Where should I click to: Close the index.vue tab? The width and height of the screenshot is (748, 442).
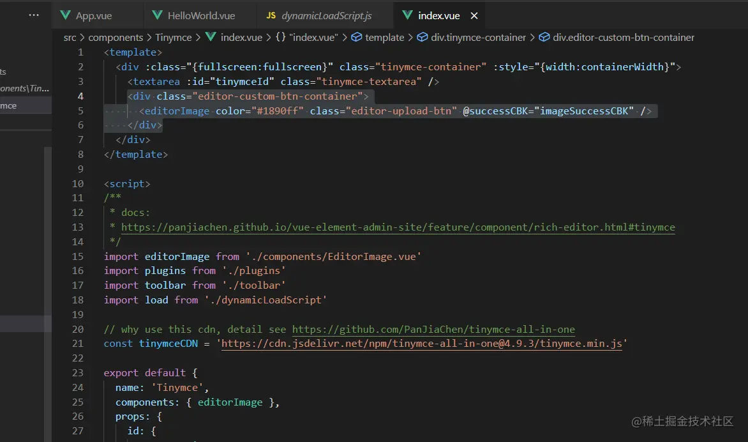coord(474,16)
